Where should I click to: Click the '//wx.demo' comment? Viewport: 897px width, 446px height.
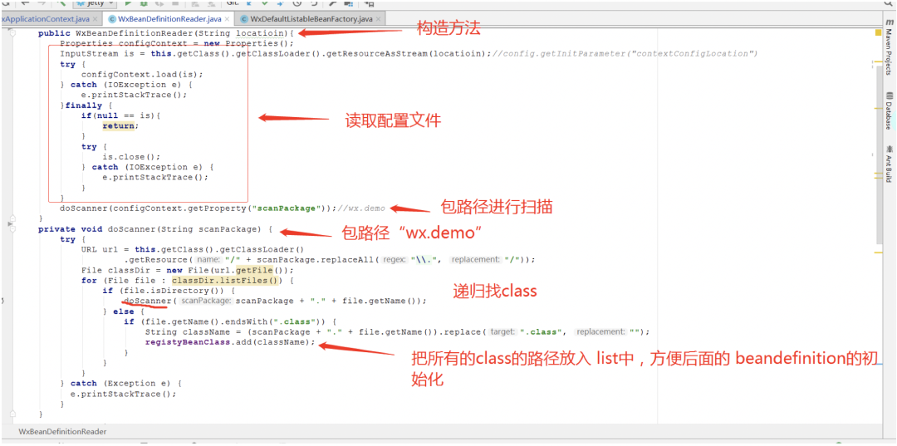point(361,208)
